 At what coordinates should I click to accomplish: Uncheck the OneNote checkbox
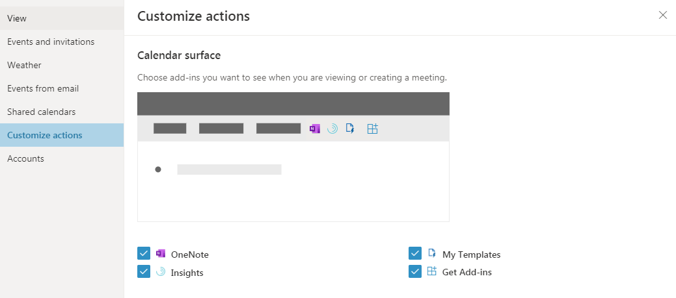pos(144,254)
